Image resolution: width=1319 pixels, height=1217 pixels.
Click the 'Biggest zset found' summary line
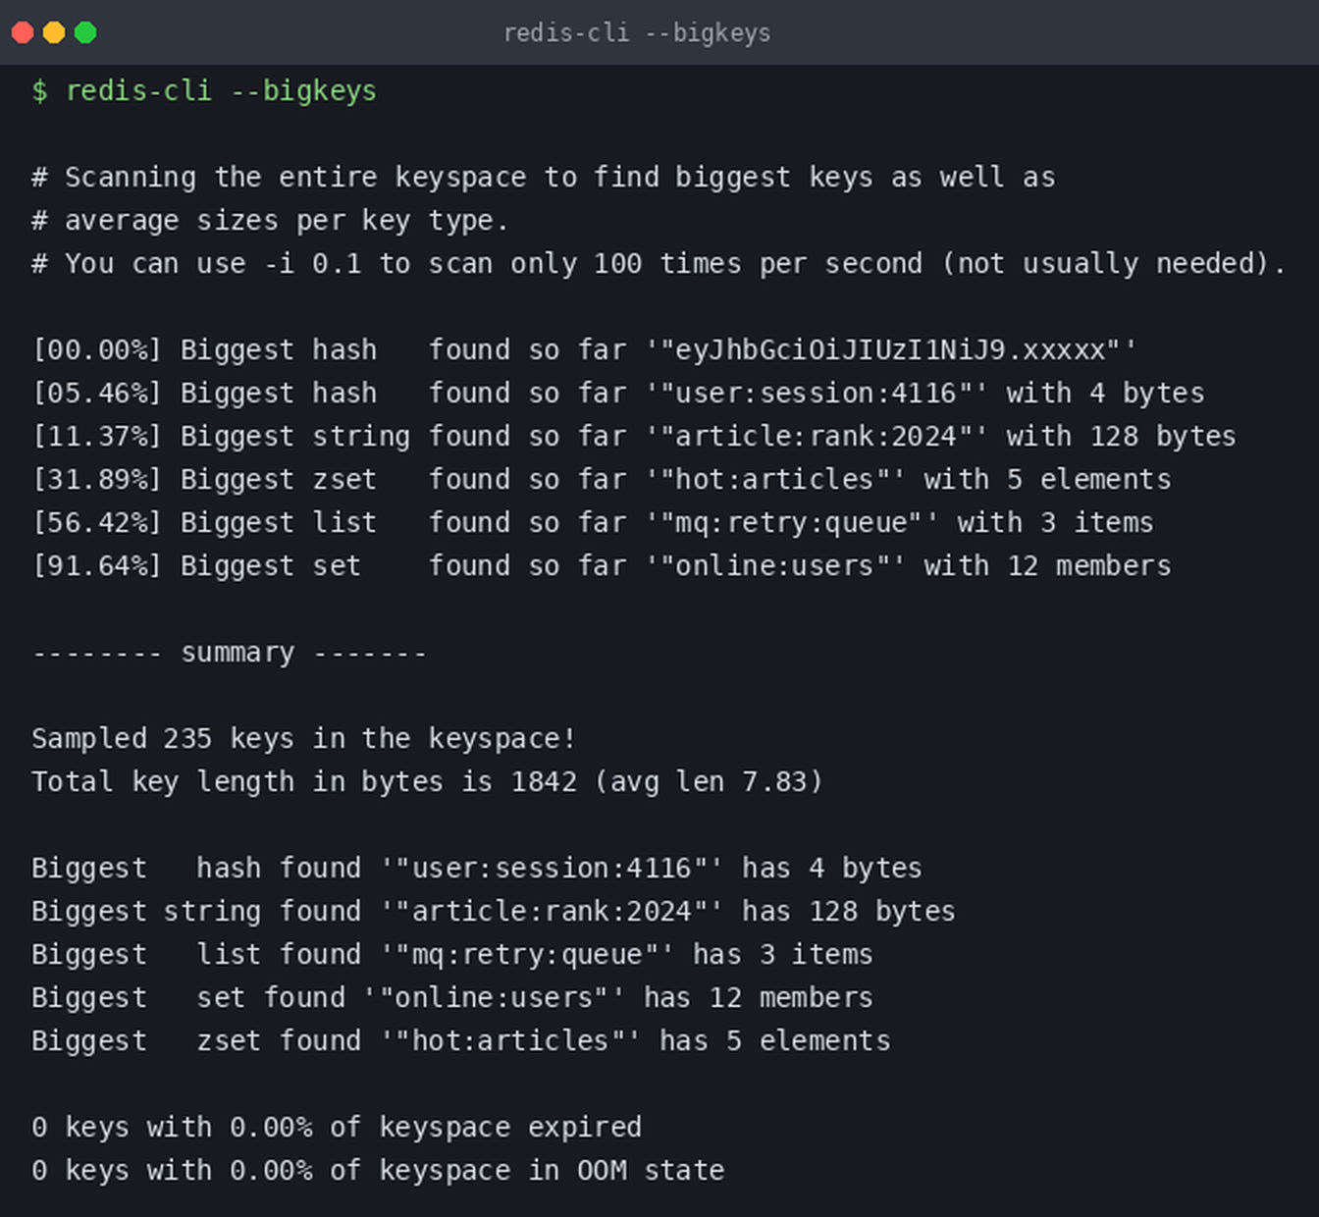tap(460, 1041)
